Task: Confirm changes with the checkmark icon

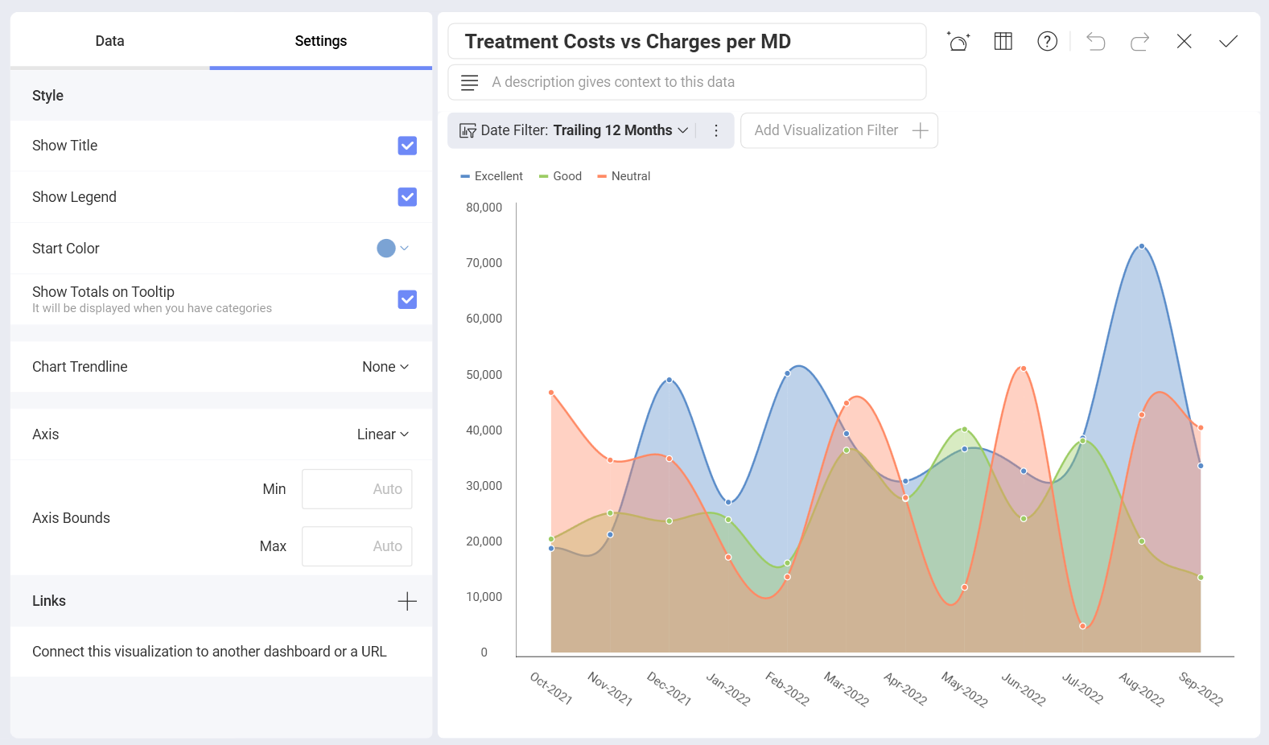Action: 1228,41
